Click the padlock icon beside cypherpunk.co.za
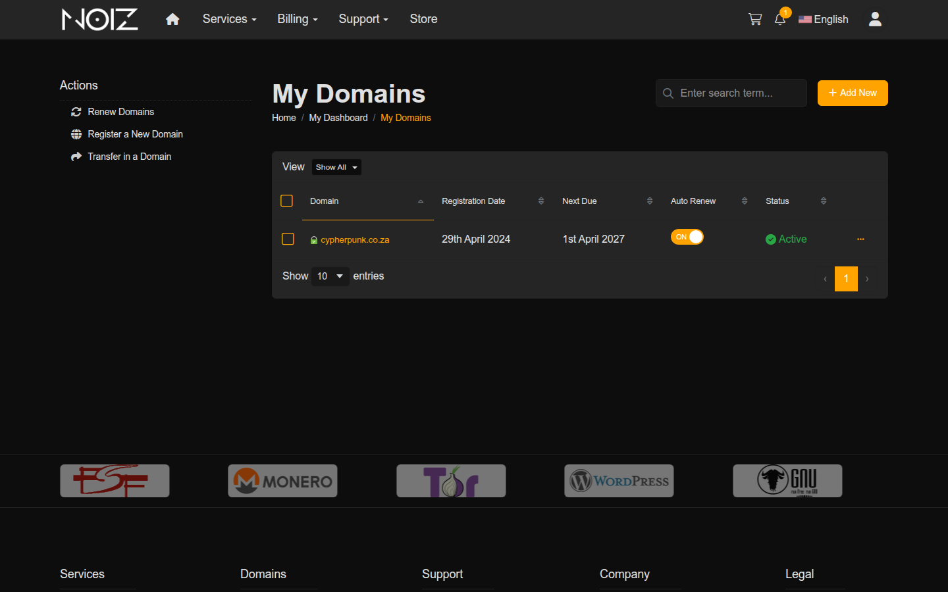948x592 pixels. pyautogui.click(x=314, y=240)
